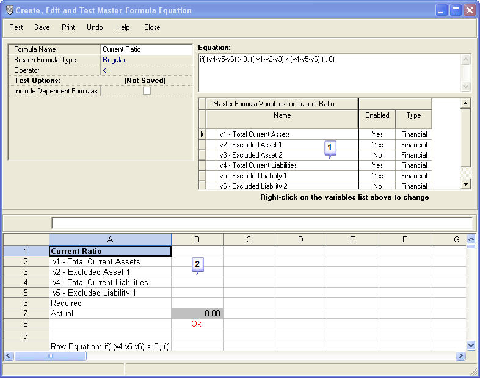The width and height of the screenshot is (480, 378).
Task: Select the row marker arrow for v1
Action: coord(202,134)
